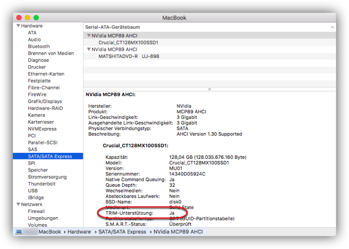Show Speicher information
The width and height of the screenshot is (349, 249).
click(38, 170)
